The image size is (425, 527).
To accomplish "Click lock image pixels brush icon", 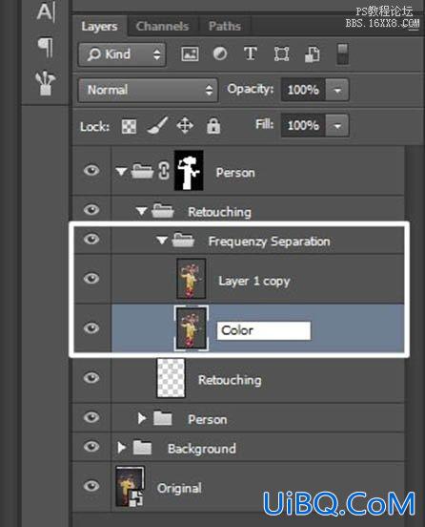I will tap(157, 125).
